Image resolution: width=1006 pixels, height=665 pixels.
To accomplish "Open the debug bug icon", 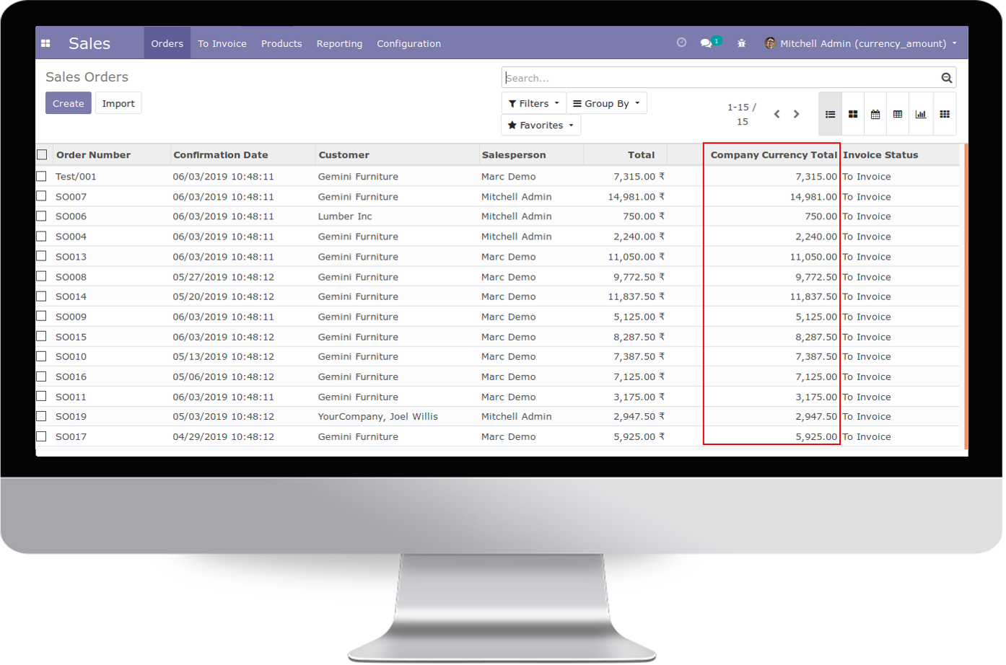I will (741, 43).
